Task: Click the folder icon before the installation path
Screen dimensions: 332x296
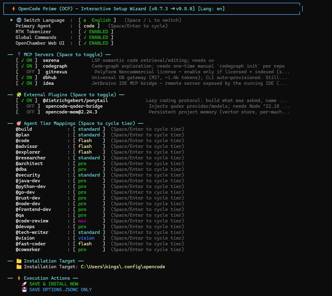Action: point(19,266)
